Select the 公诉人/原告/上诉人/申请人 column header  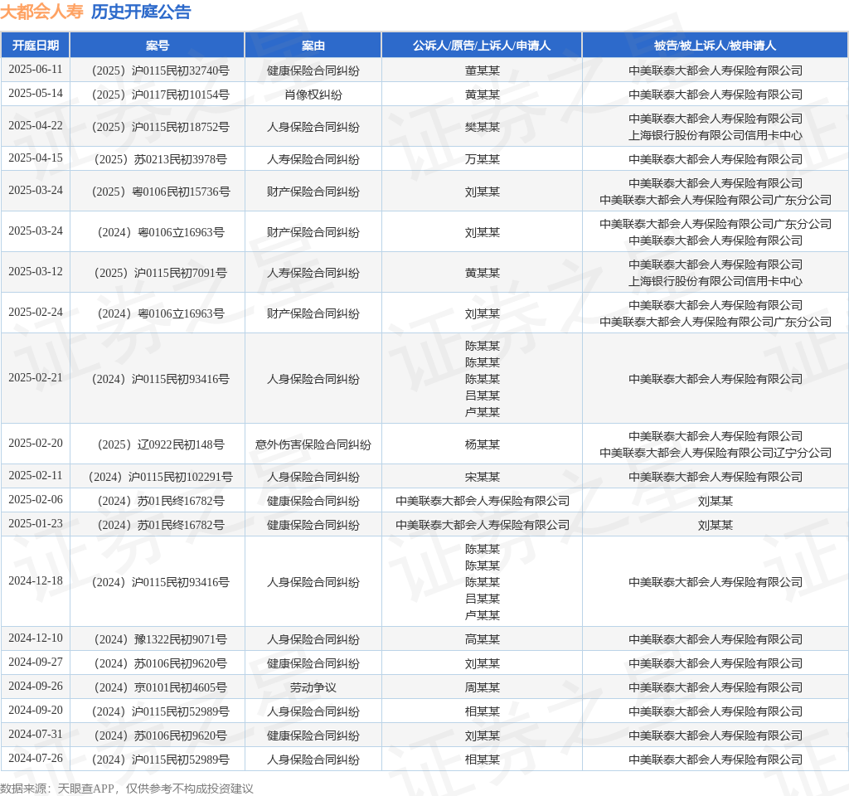click(482, 46)
